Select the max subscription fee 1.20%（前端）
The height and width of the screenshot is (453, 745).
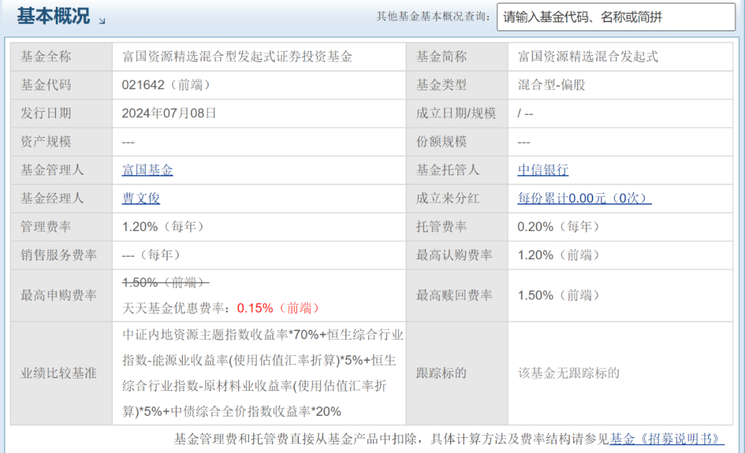point(558,256)
